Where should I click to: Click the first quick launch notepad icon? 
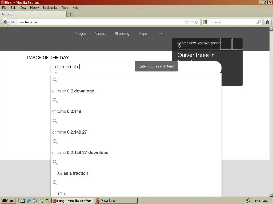pyautogui.click(x=23, y=201)
